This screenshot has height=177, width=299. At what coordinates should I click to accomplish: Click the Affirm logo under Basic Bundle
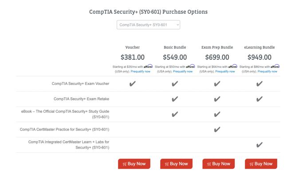[x=190, y=66]
